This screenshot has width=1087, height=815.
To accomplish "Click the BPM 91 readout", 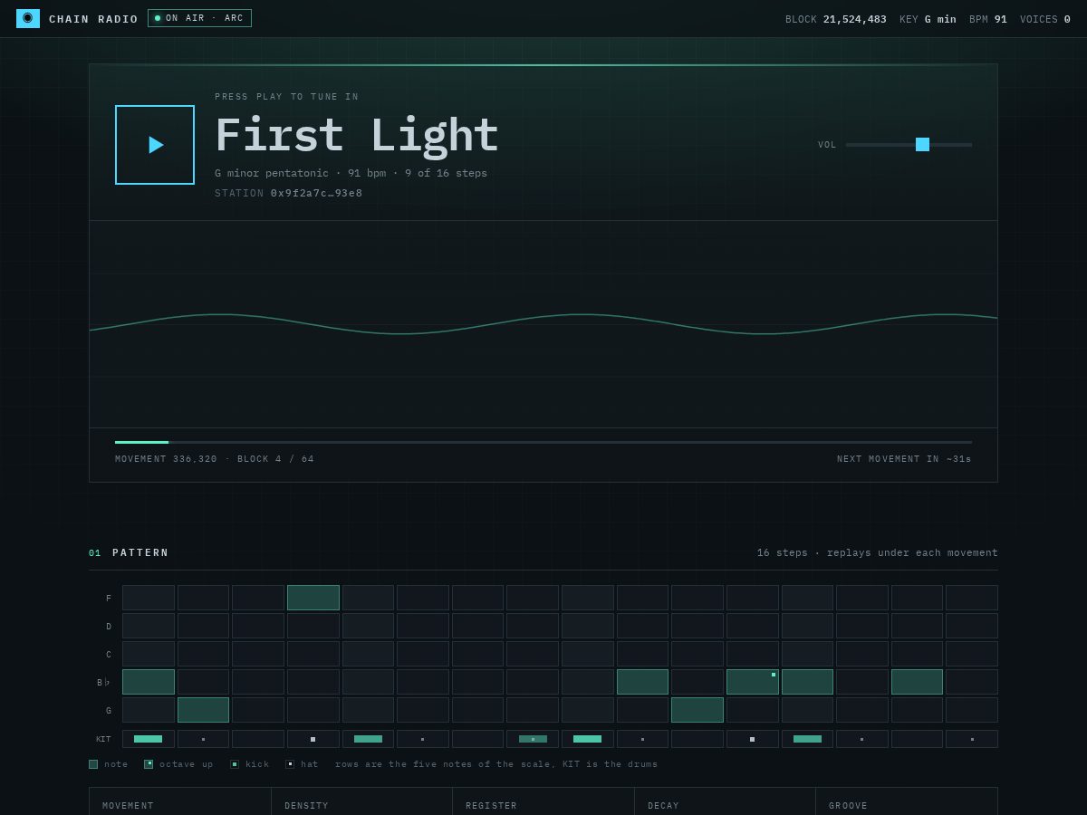I will 988,19.
